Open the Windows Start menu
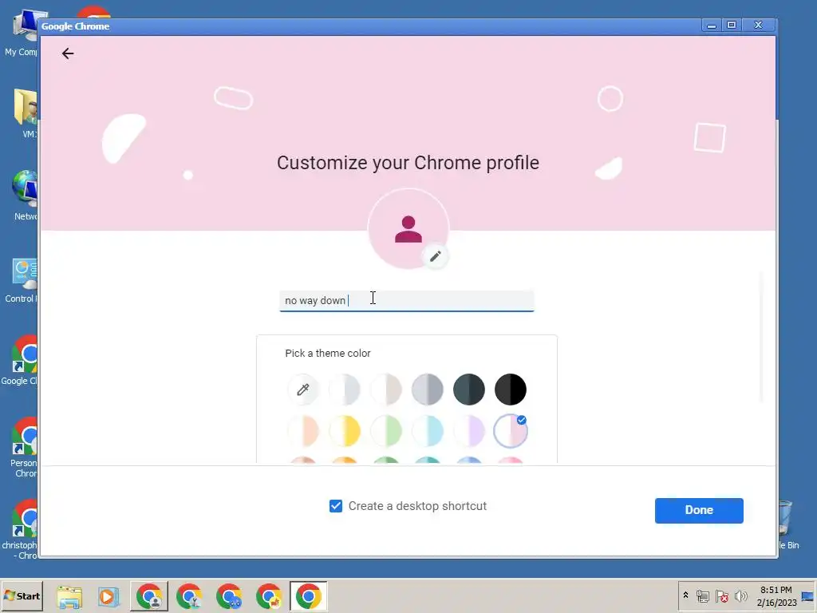 coord(22,595)
